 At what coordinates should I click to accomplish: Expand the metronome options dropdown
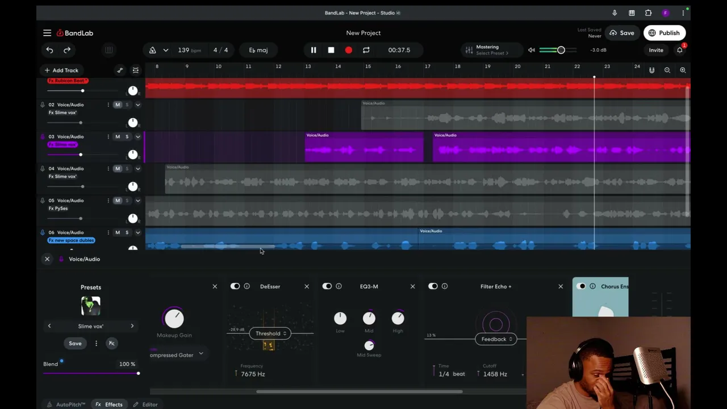coord(166,50)
